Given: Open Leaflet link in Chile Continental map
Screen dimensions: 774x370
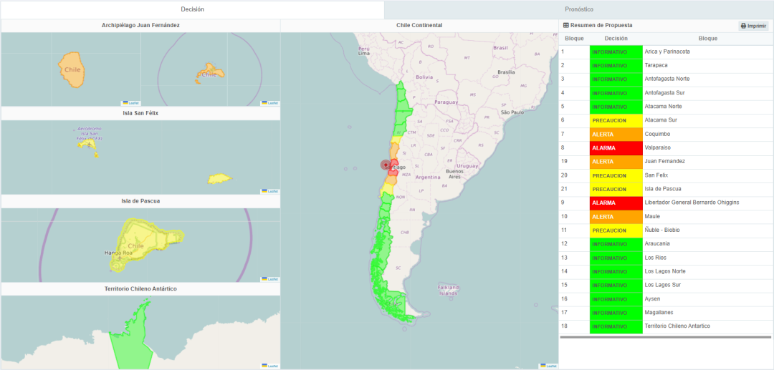Looking at the screenshot, I should coord(550,366).
